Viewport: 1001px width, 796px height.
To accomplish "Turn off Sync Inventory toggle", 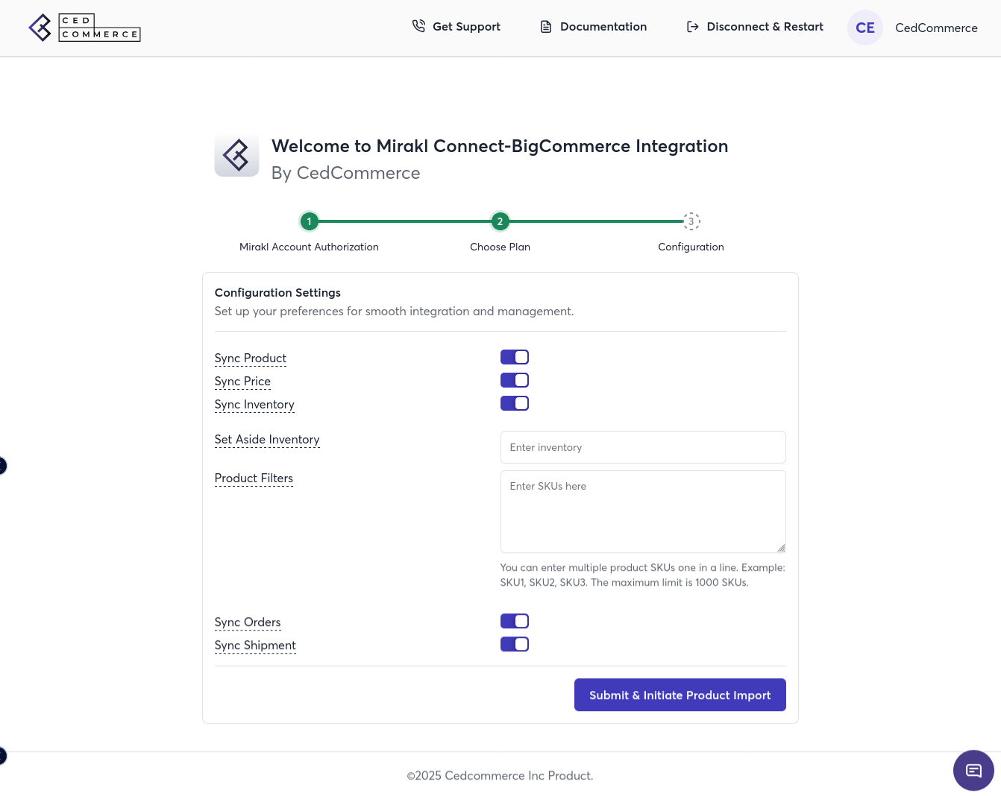I will coord(514,404).
